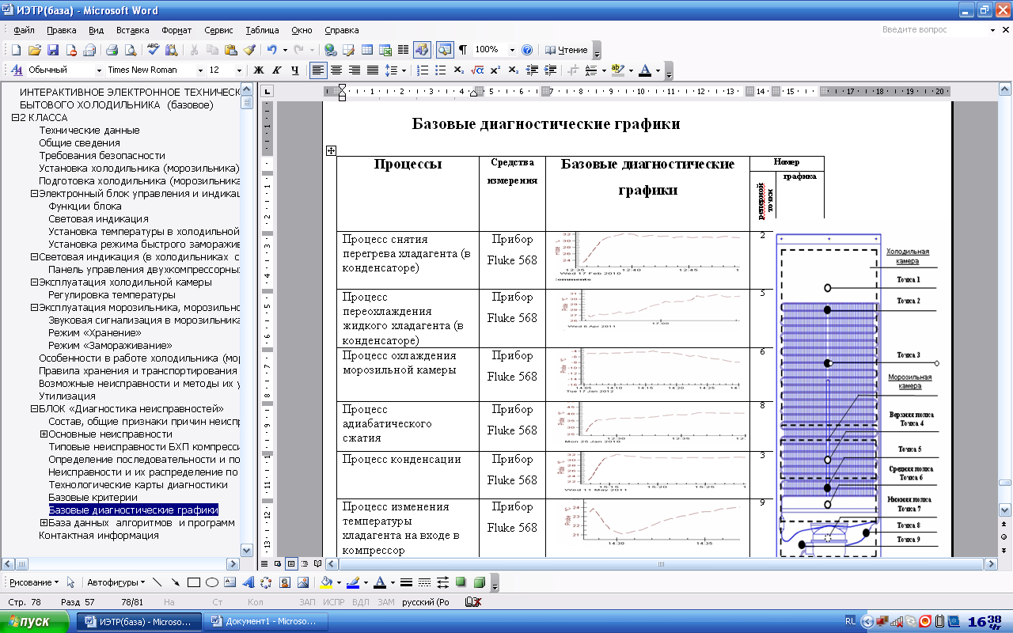
Task: Open the Таблица menu
Action: [262, 30]
